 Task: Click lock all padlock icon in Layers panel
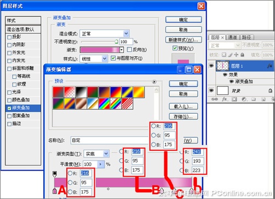coord(242,55)
